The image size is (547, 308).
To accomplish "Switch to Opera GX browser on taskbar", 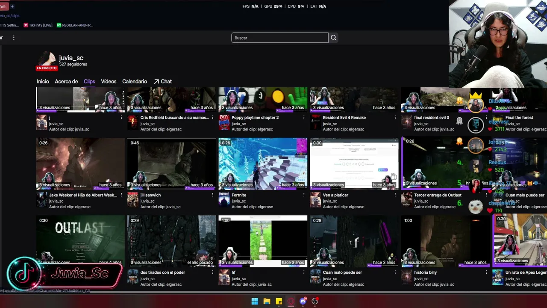I will click(291, 301).
